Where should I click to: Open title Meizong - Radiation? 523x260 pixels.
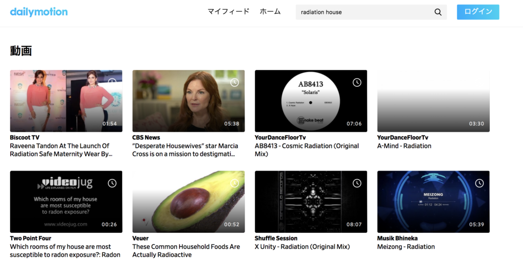pos(406,247)
